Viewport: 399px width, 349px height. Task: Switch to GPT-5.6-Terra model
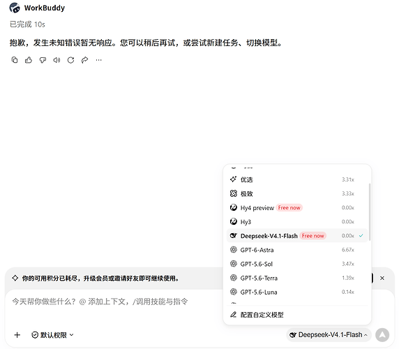[296, 278]
